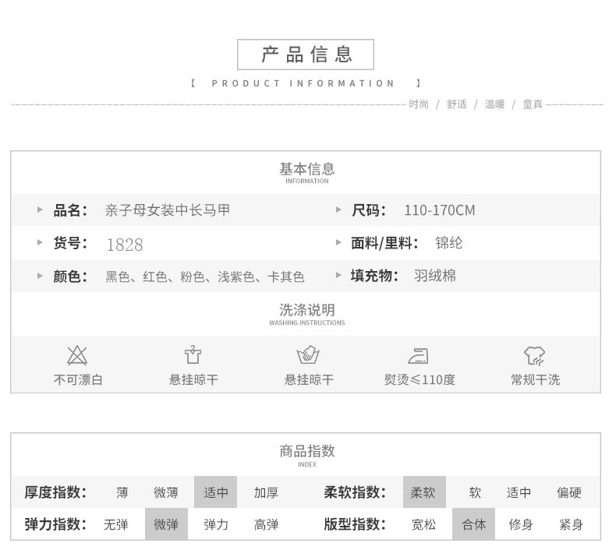
Task: Click the hanging shirt drying icon
Action: (193, 355)
